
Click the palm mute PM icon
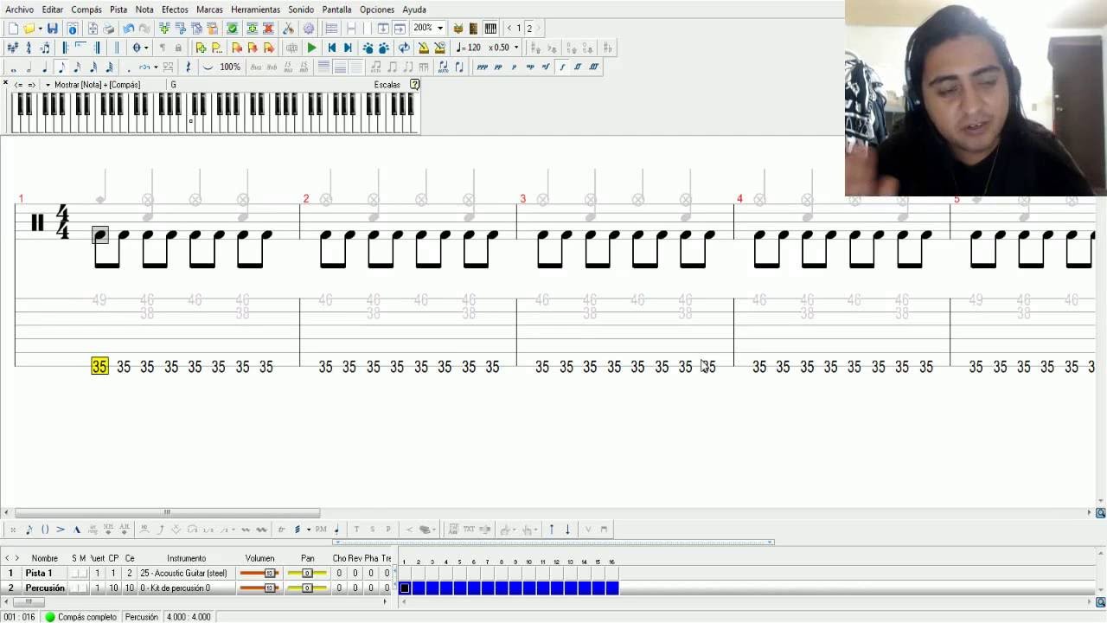tap(321, 530)
